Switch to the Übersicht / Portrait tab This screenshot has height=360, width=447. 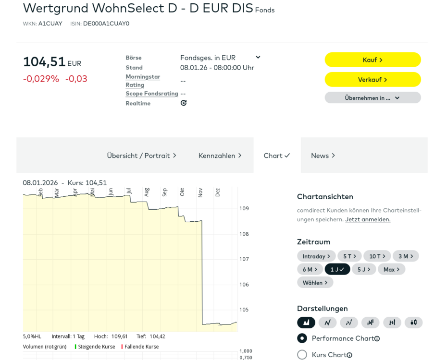(x=142, y=156)
